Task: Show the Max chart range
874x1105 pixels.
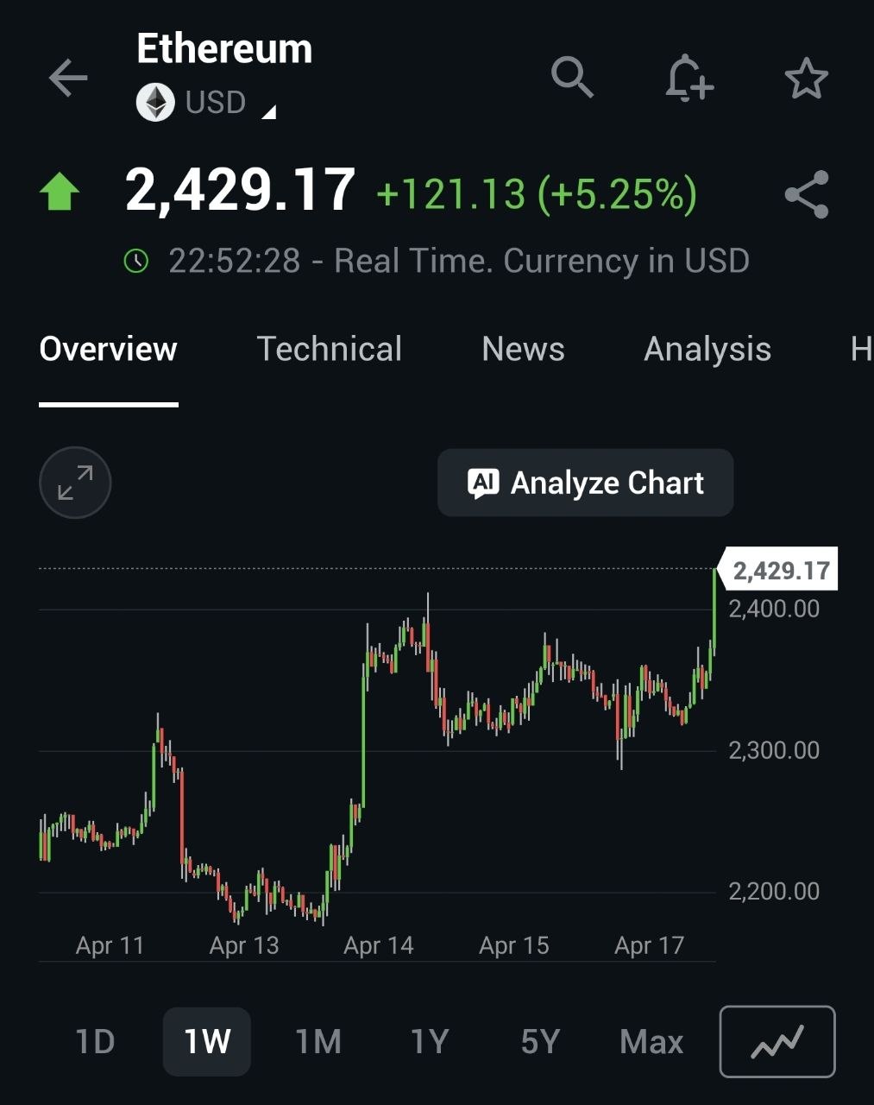Action: point(651,1042)
